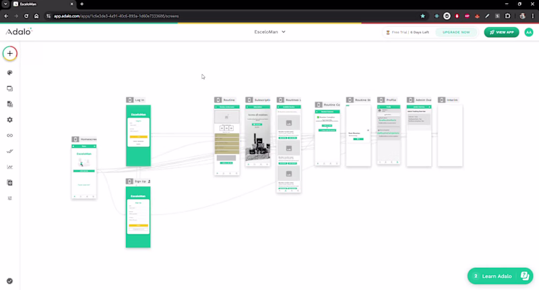
Task: Select the Log In screen label
Action: 135,100
